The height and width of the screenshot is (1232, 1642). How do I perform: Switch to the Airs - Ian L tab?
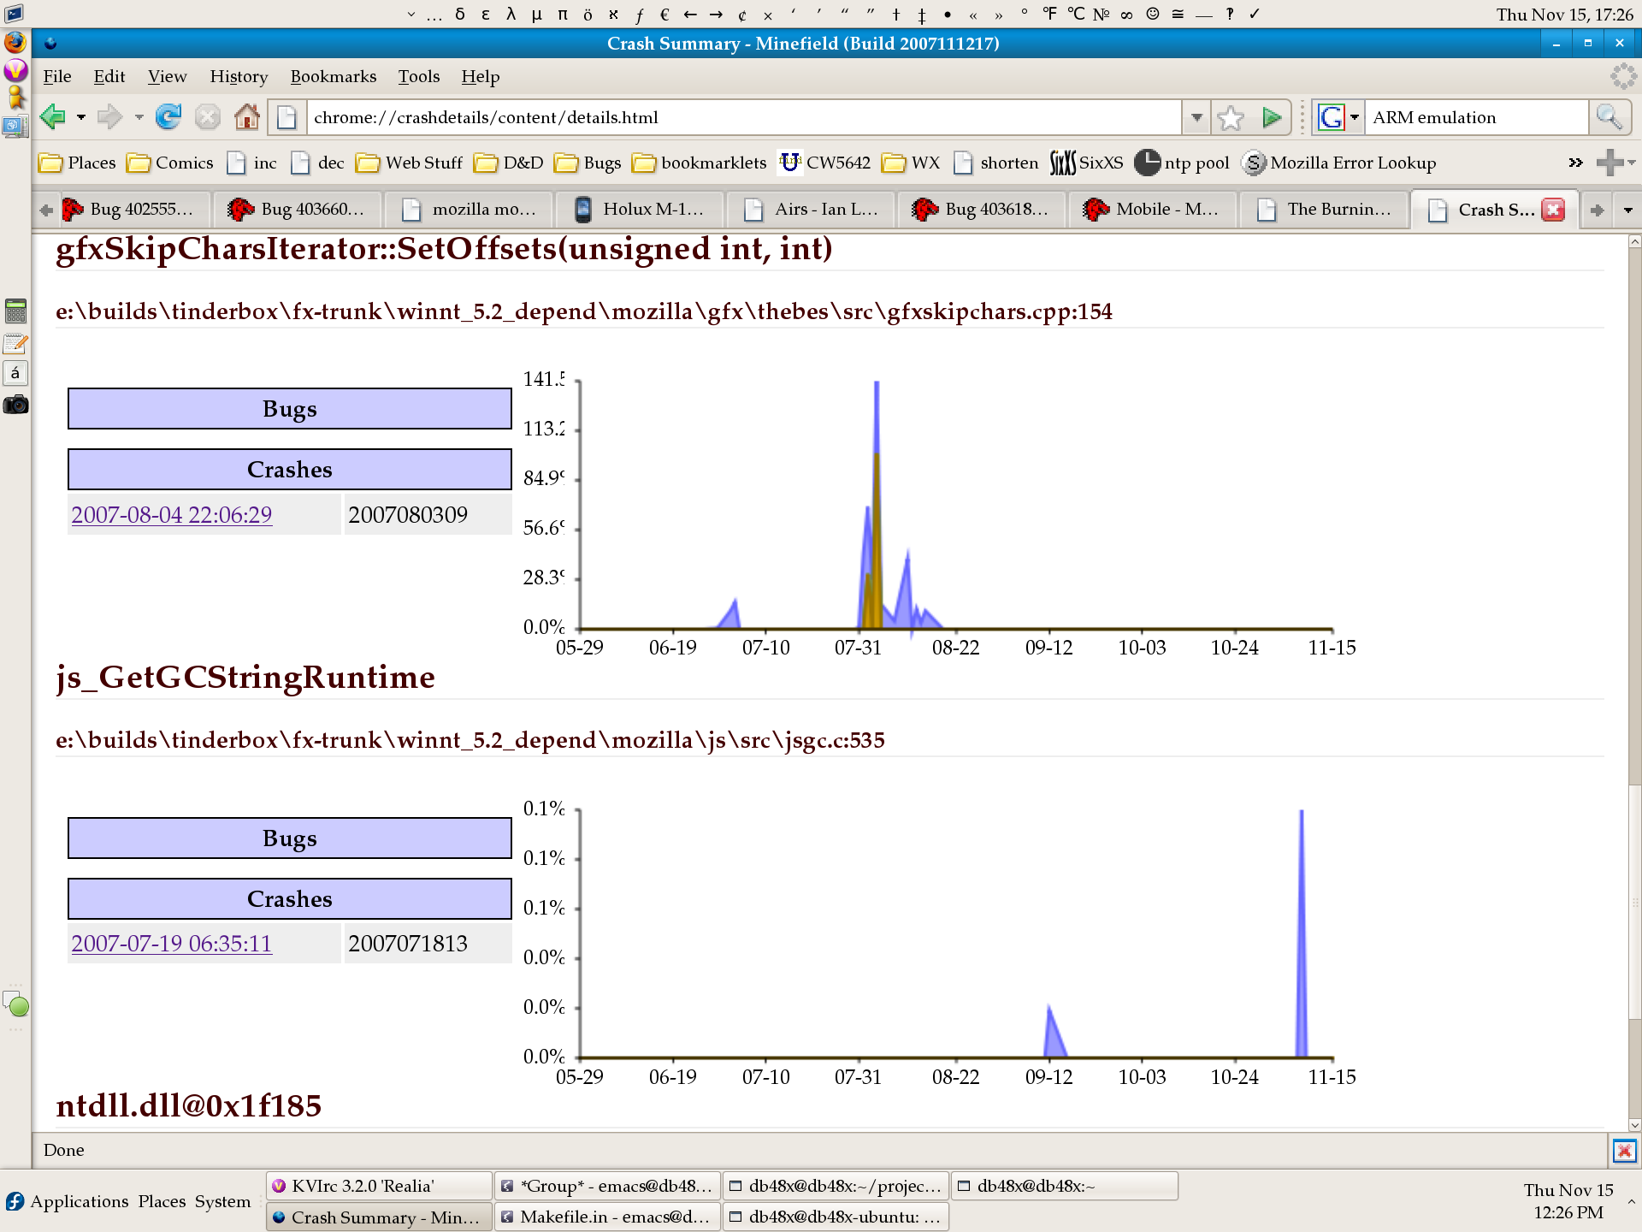click(x=811, y=210)
